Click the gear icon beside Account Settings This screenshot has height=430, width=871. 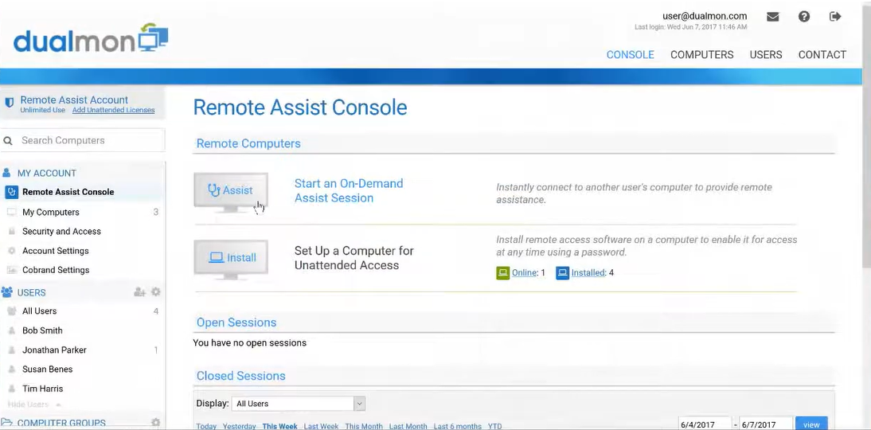12,251
